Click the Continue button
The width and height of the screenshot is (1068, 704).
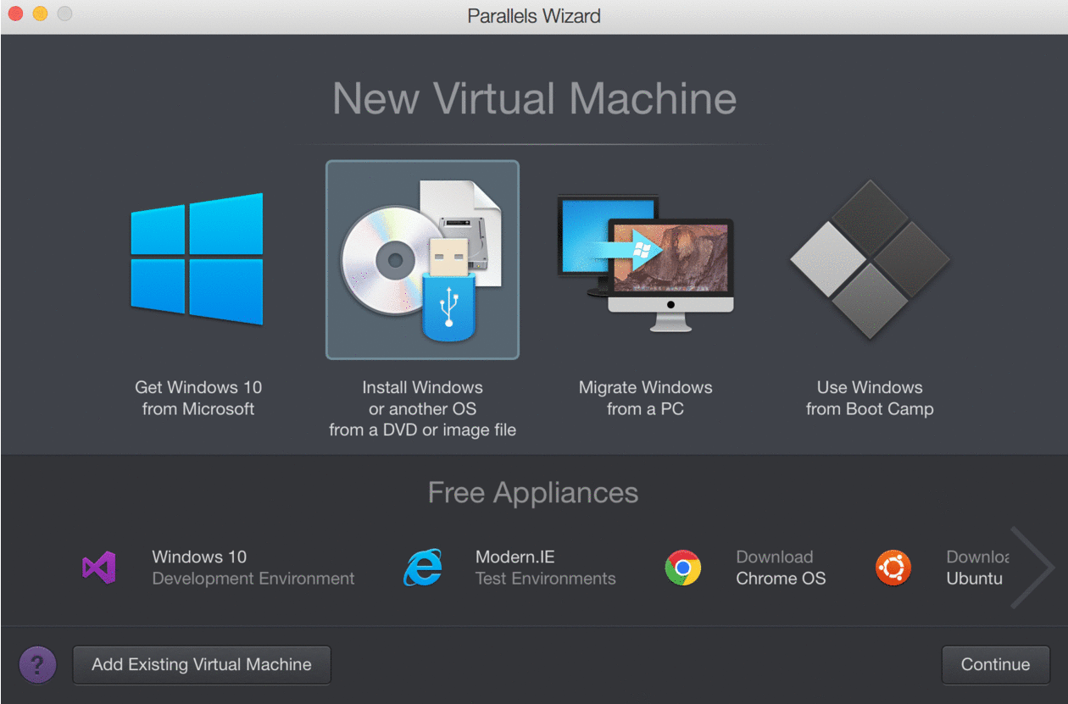996,665
